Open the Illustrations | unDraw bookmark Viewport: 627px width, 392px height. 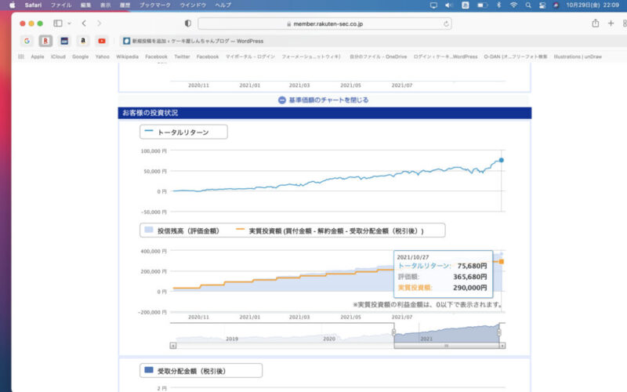coord(578,56)
